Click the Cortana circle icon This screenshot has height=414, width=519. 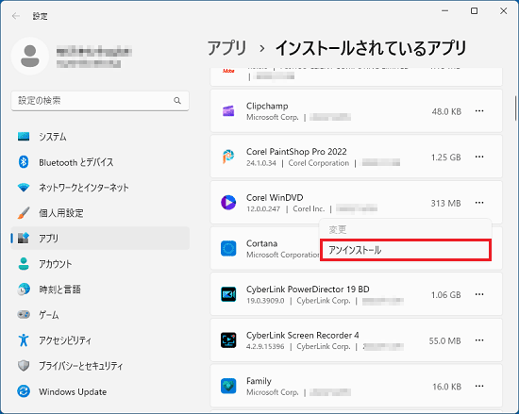(x=228, y=248)
